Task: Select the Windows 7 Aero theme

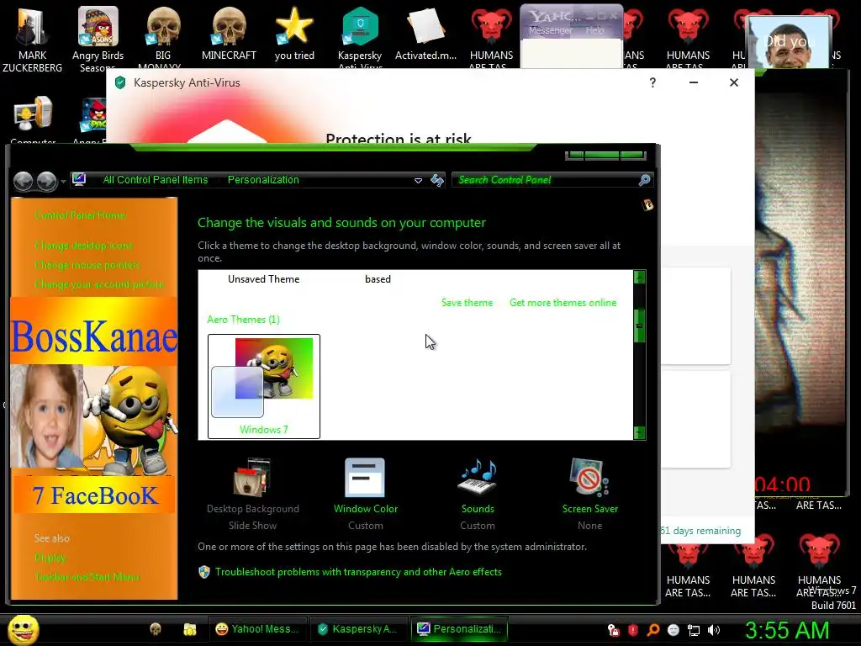Action: [263, 386]
